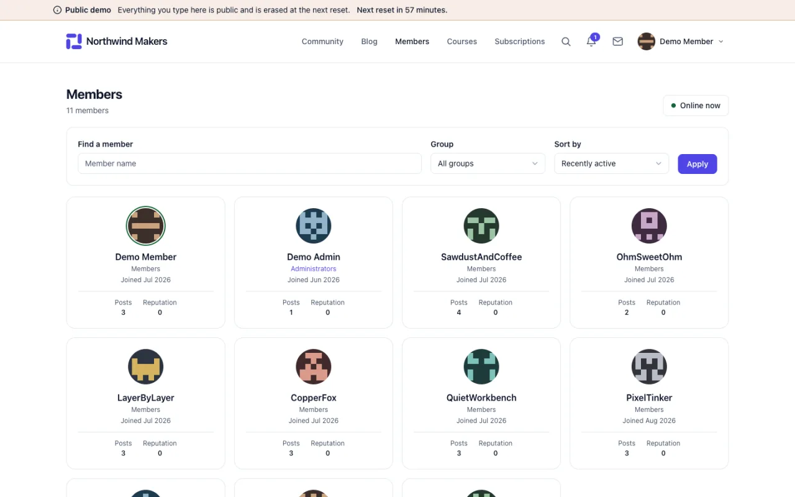The height and width of the screenshot is (497, 795).
Task: Go to Subscriptions in navigation
Action: 520,42
